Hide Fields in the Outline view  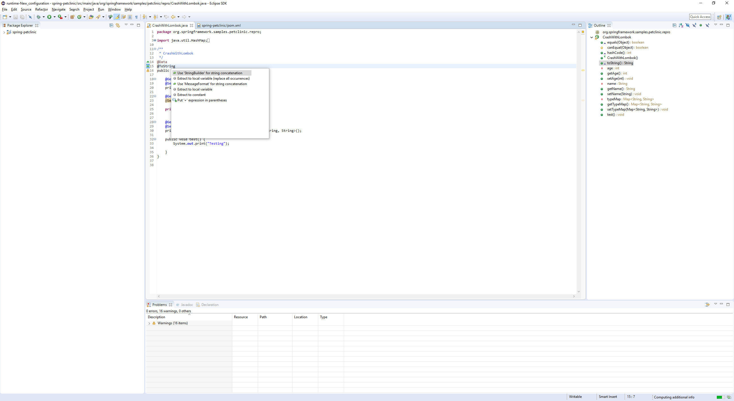point(688,25)
